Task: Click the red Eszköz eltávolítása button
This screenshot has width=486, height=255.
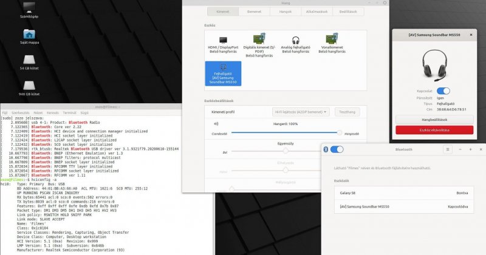Action: [434, 130]
